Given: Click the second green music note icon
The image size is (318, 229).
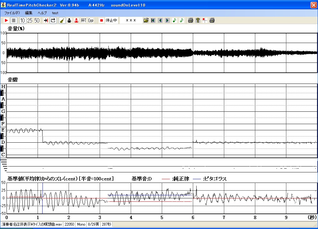Looking at the screenshot, I should click(x=182, y=20).
